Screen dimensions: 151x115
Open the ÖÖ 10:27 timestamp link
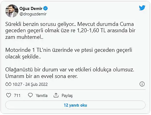pos(14,84)
